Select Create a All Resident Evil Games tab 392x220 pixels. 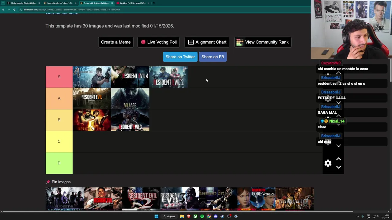point(96,3)
